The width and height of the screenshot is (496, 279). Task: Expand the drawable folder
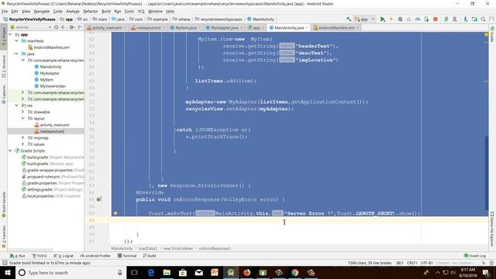(x=22, y=112)
